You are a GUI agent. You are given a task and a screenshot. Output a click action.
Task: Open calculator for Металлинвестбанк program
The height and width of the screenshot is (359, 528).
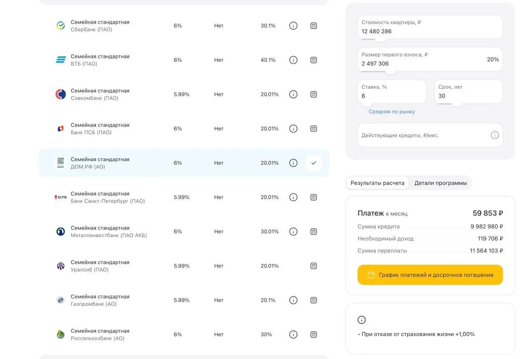pos(313,231)
